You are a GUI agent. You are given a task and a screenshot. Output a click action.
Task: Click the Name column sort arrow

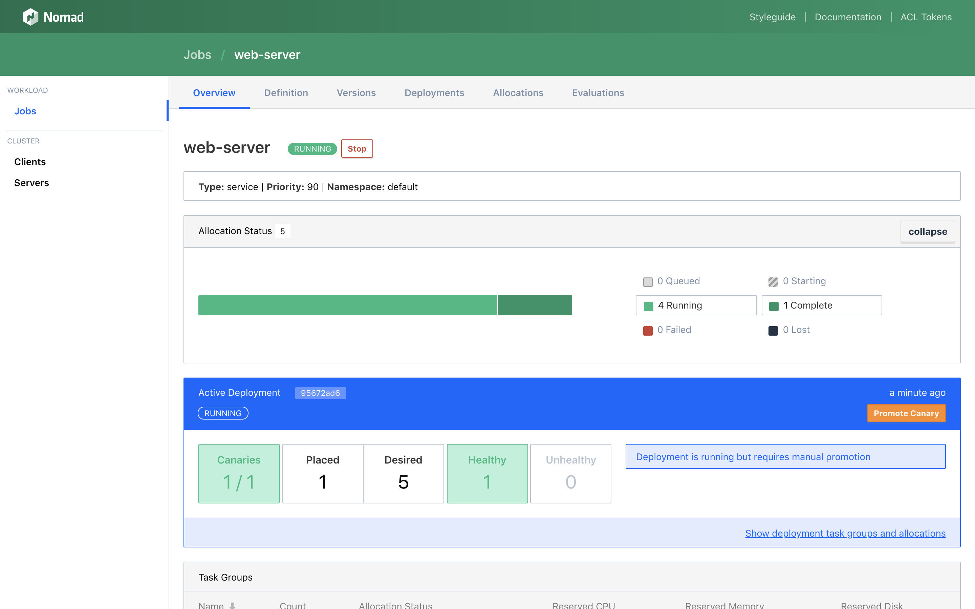click(x=233, y=605)
